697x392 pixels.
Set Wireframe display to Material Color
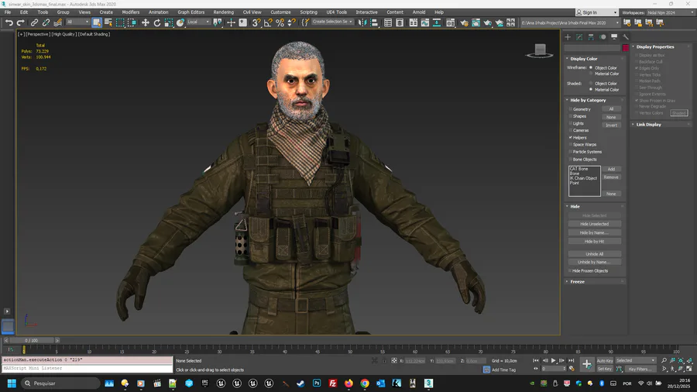pos(591,74)
